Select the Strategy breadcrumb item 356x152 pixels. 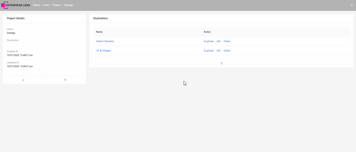(x=69, y=5)
